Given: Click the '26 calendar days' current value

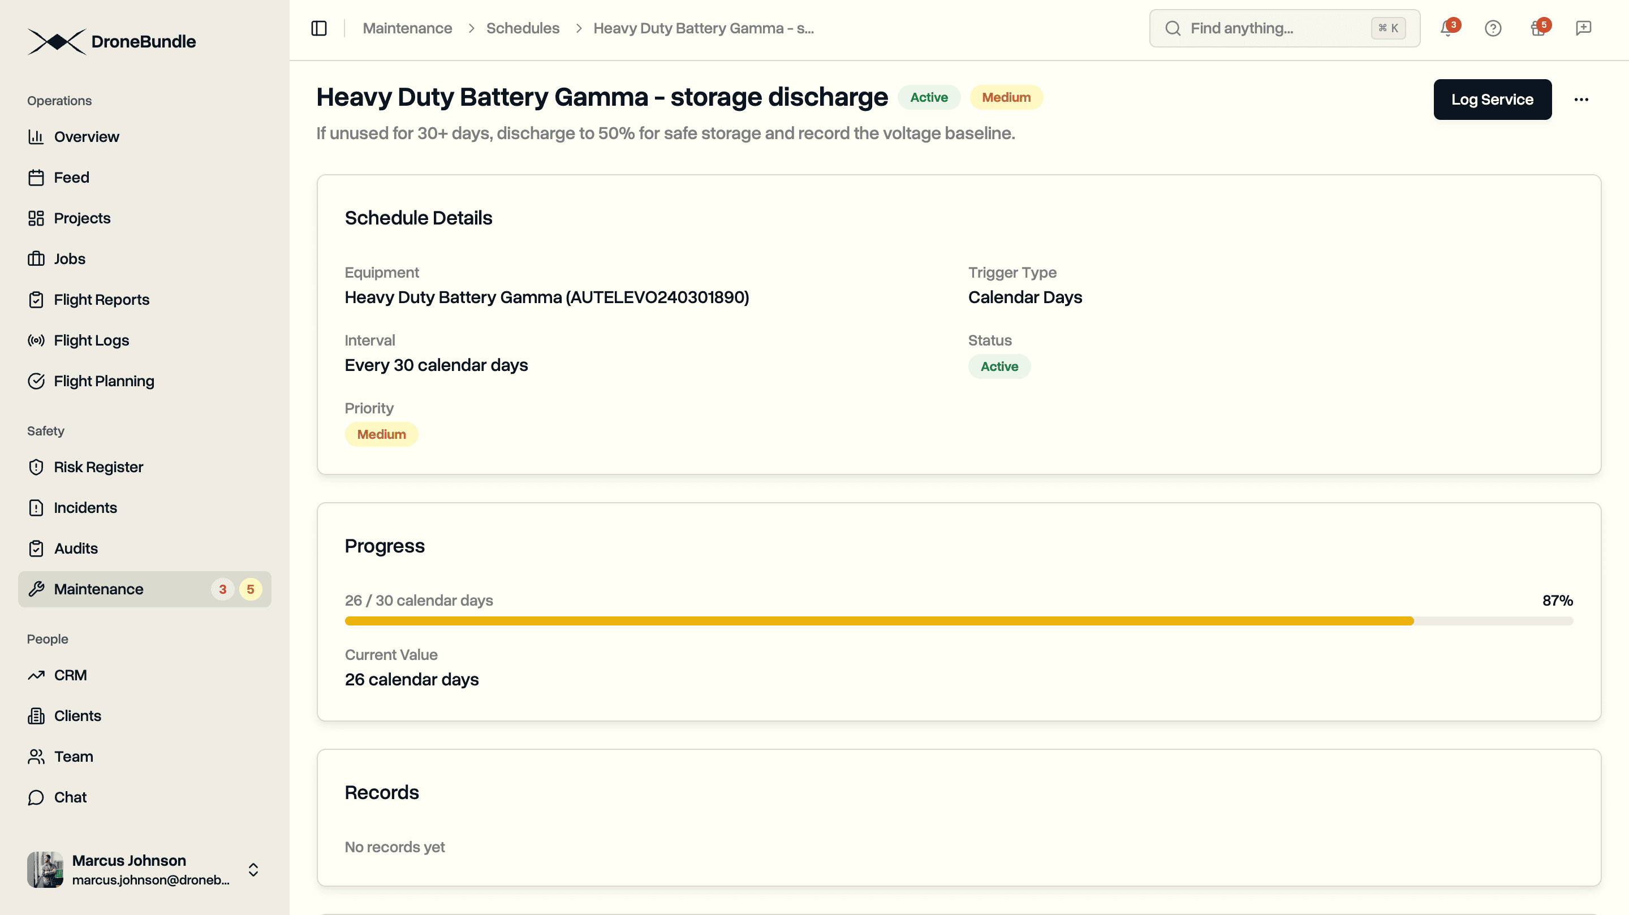Looking at the screenshot, I should (x=412, y=680).
